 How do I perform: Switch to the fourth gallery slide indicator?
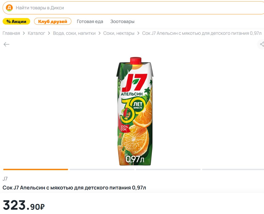(233, 170)
